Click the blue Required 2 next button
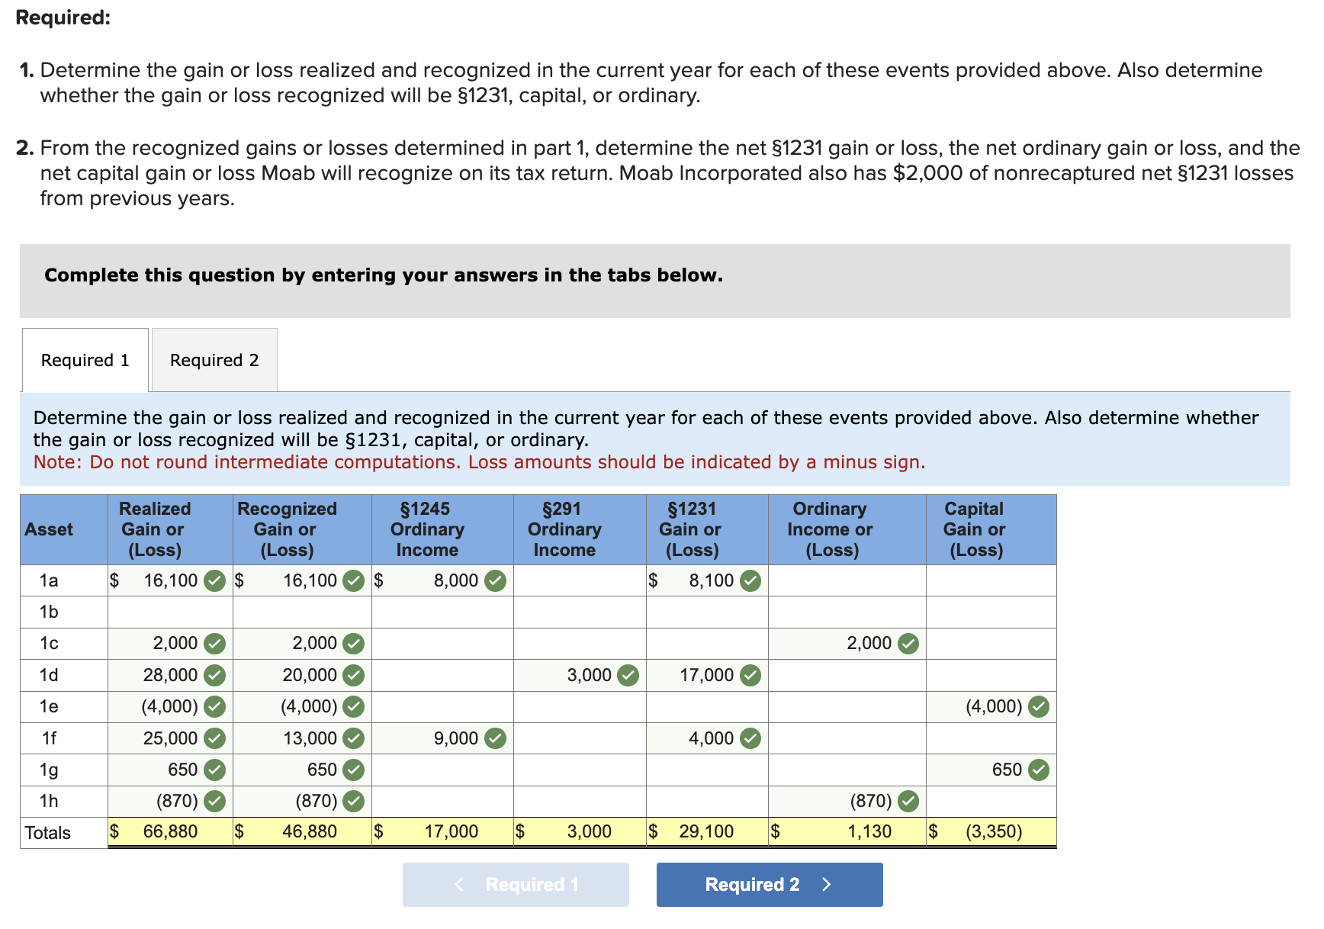1324x929 pixels. [770, 885]
